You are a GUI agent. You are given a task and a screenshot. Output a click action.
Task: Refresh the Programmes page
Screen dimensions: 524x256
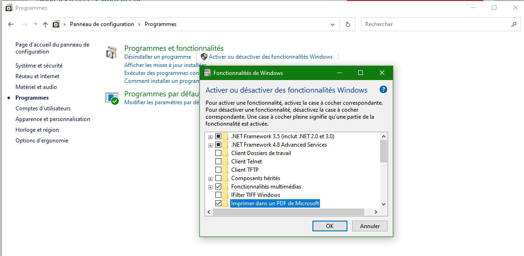[x=347, y=24]
